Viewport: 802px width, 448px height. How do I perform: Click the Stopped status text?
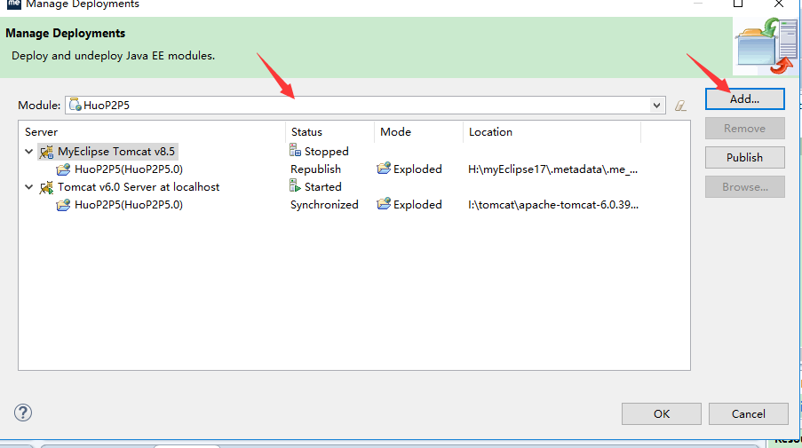click(x=326, y=152)
